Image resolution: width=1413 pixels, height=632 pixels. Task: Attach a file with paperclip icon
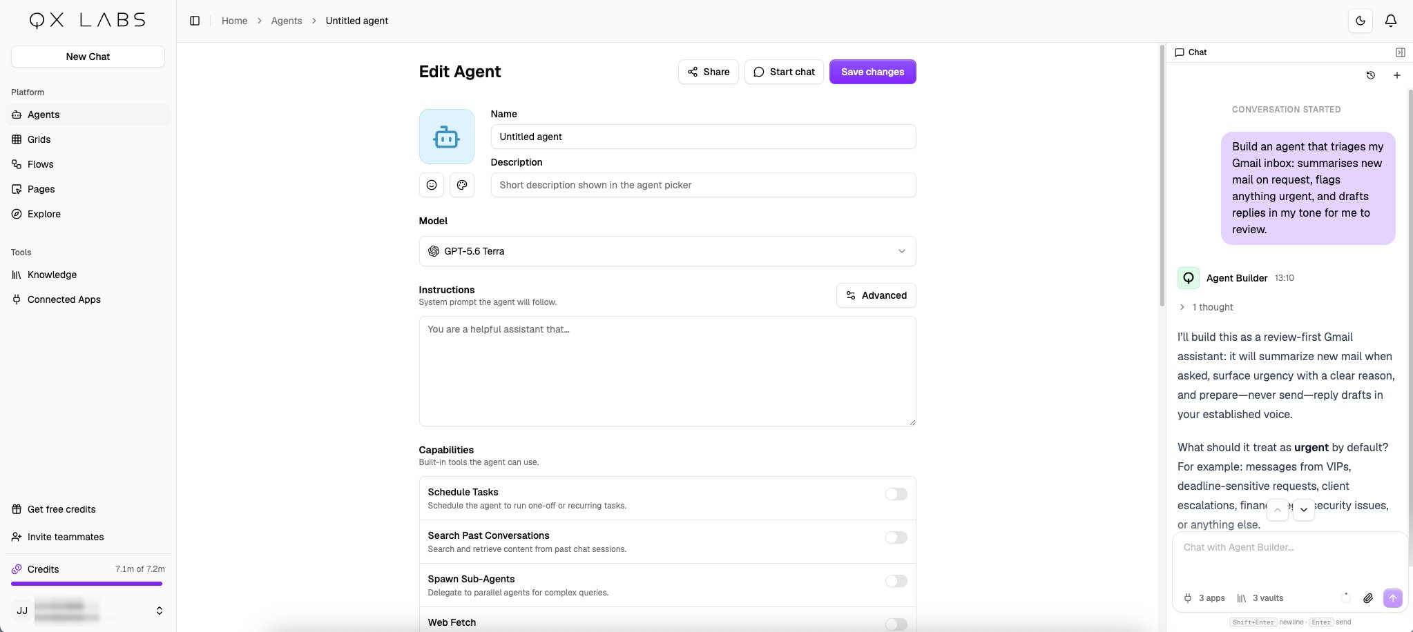(x=1368, y=598)
